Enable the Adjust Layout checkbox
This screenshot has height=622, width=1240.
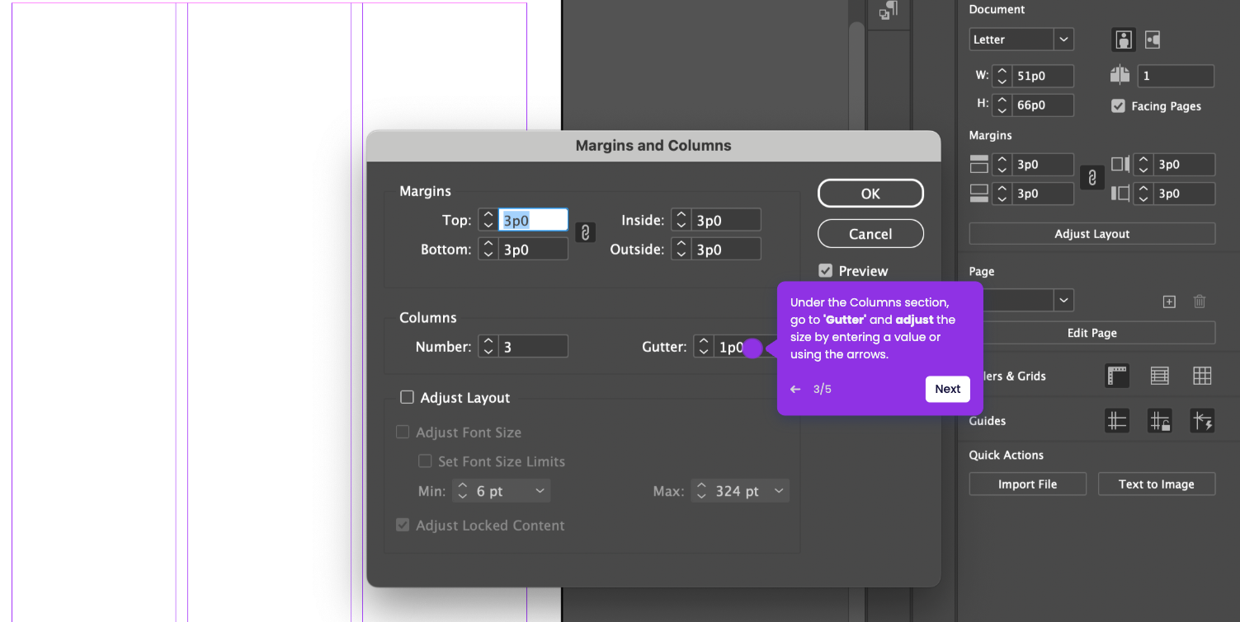406,397
